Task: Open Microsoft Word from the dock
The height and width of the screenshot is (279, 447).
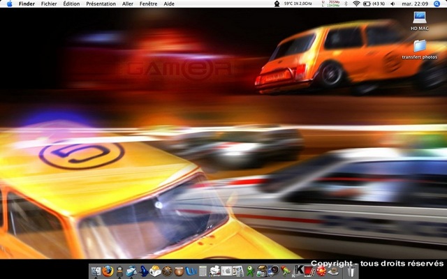Action: [191, 271]
